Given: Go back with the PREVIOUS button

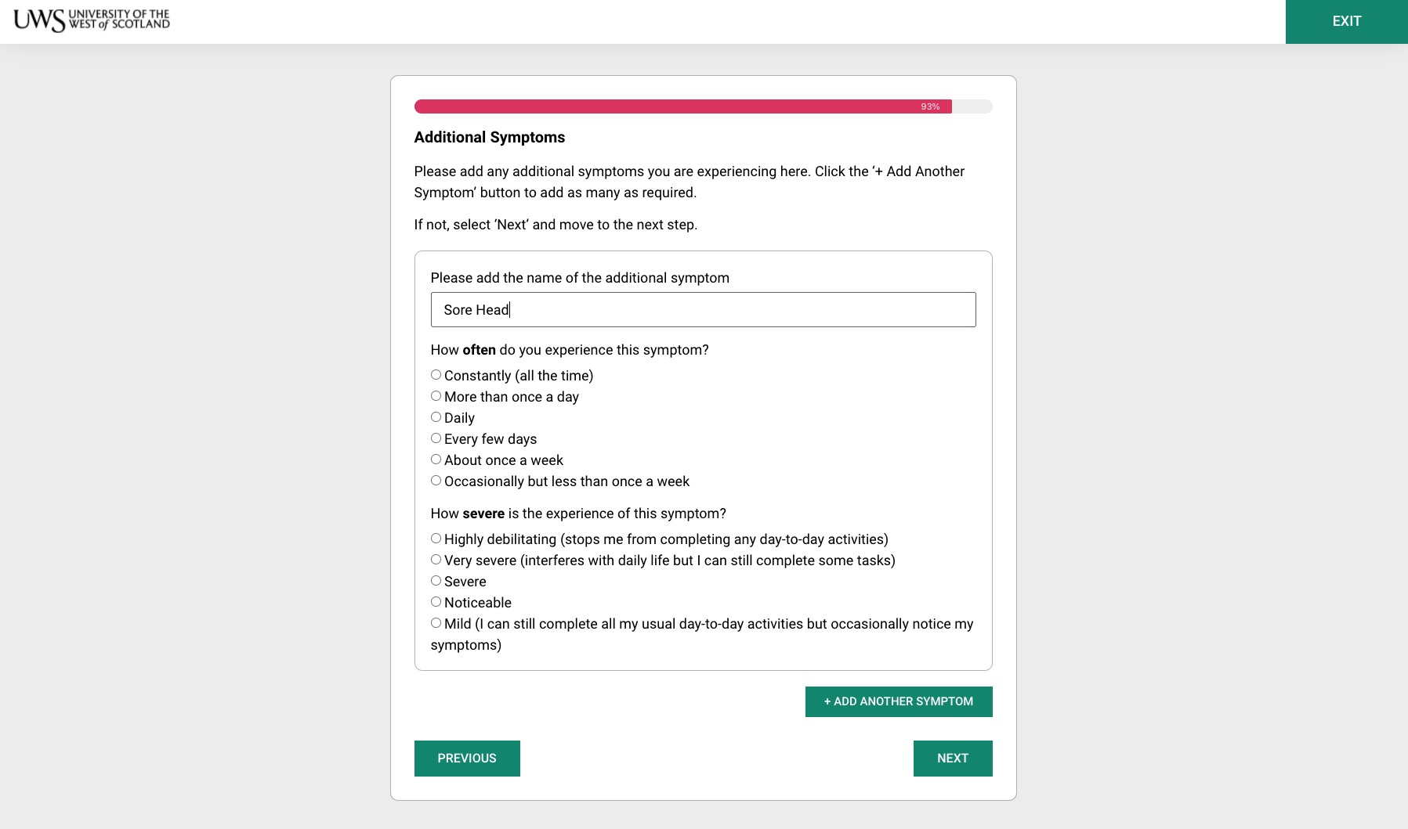Looking at the screenshot, I should 467,759.
